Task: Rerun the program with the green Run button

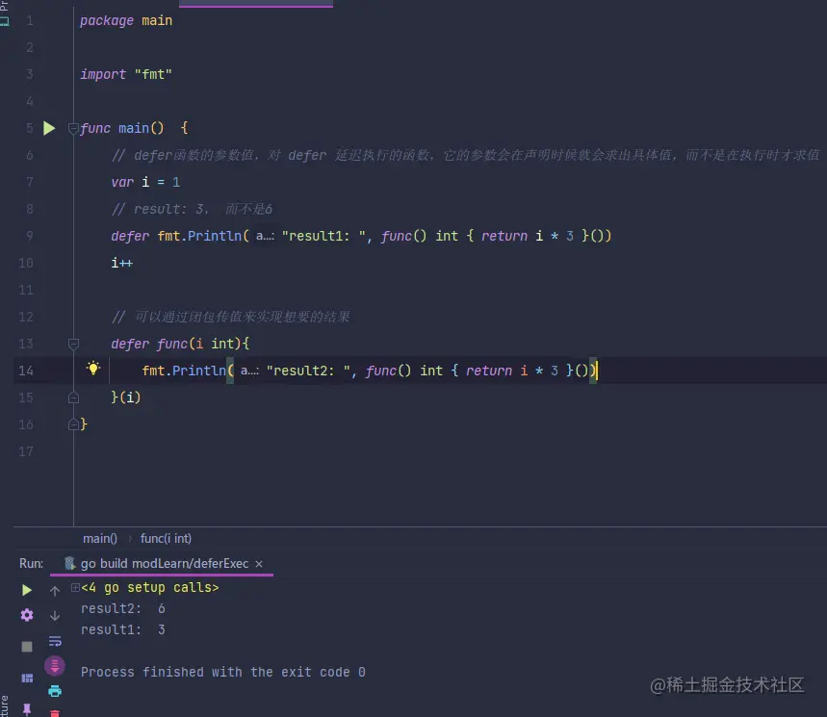Action: 26,590
